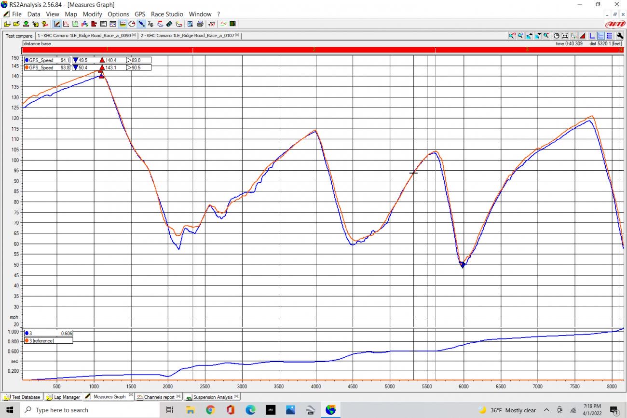627x418 pixels.
Task: Open the View menu
Action: 53,14
